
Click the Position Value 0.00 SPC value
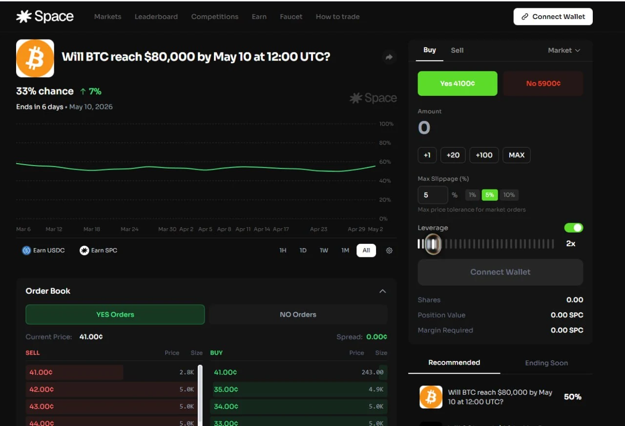pos(567,315)
